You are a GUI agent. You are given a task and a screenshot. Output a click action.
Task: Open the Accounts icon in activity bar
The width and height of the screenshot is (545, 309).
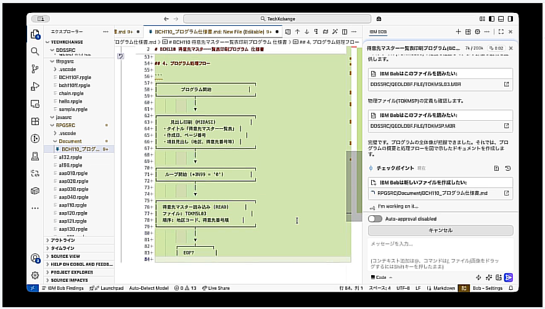[x=35, y=258]
